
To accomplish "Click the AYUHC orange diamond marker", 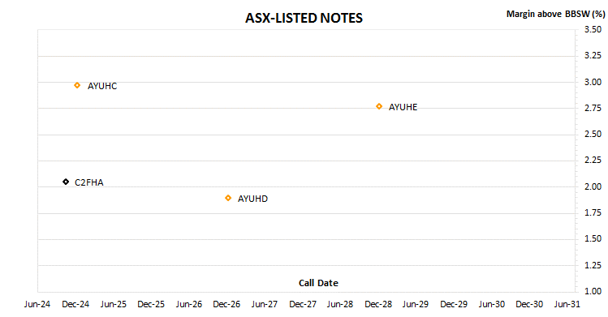I will [77, 85].
